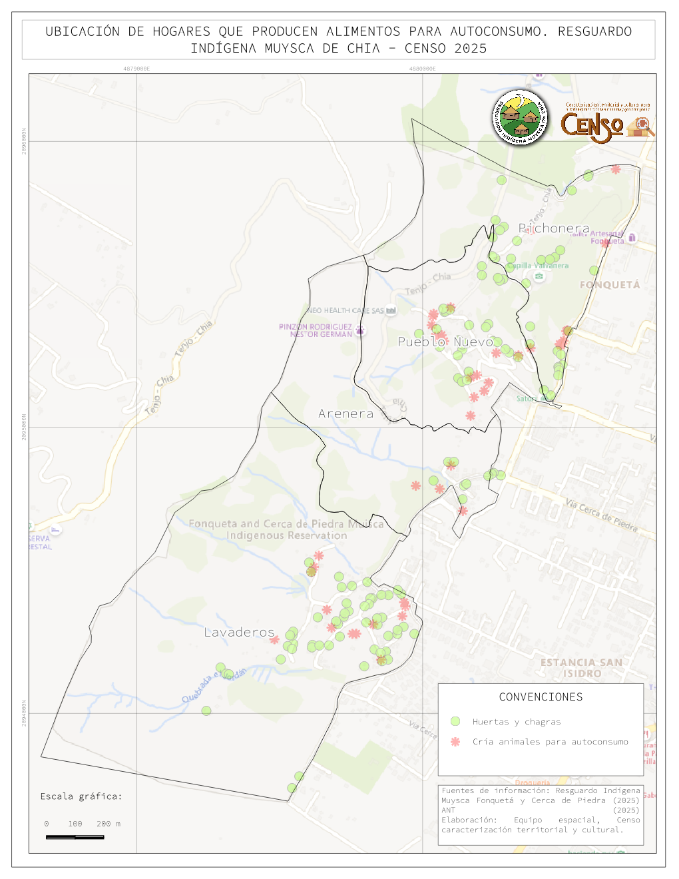Click the Pinzon Rodriguez Nestor German paw icon
The height and width of the screenshot is (879, 679).
(x=360, y=330)
